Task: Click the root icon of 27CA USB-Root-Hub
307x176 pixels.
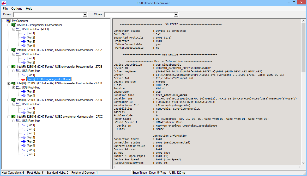Action: click(18, 54)
